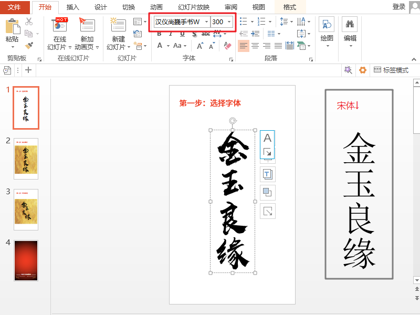Image resolution: width=420 pixels, height=315 pixels.
Task: Click the binoculars Editing icon
Action: click(x=350, y=24)
